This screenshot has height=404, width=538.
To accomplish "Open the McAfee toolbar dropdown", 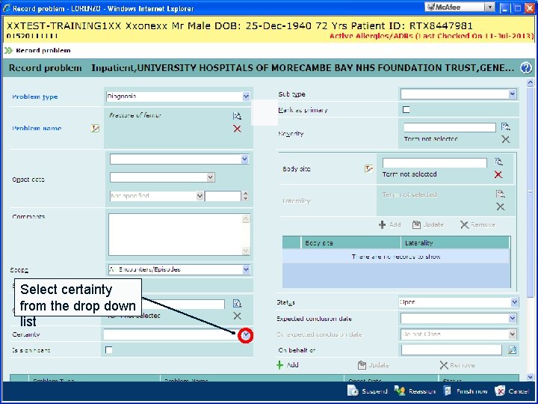I will click(x=490, y=7).
